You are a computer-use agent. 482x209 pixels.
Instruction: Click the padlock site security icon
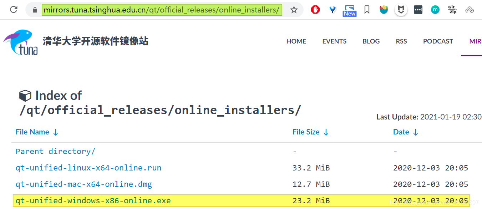pyautogui.click(x=35, y=10)
